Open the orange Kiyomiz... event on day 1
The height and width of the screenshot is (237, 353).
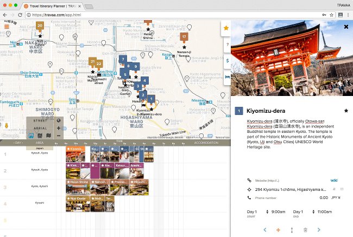(x=75, y=154)
